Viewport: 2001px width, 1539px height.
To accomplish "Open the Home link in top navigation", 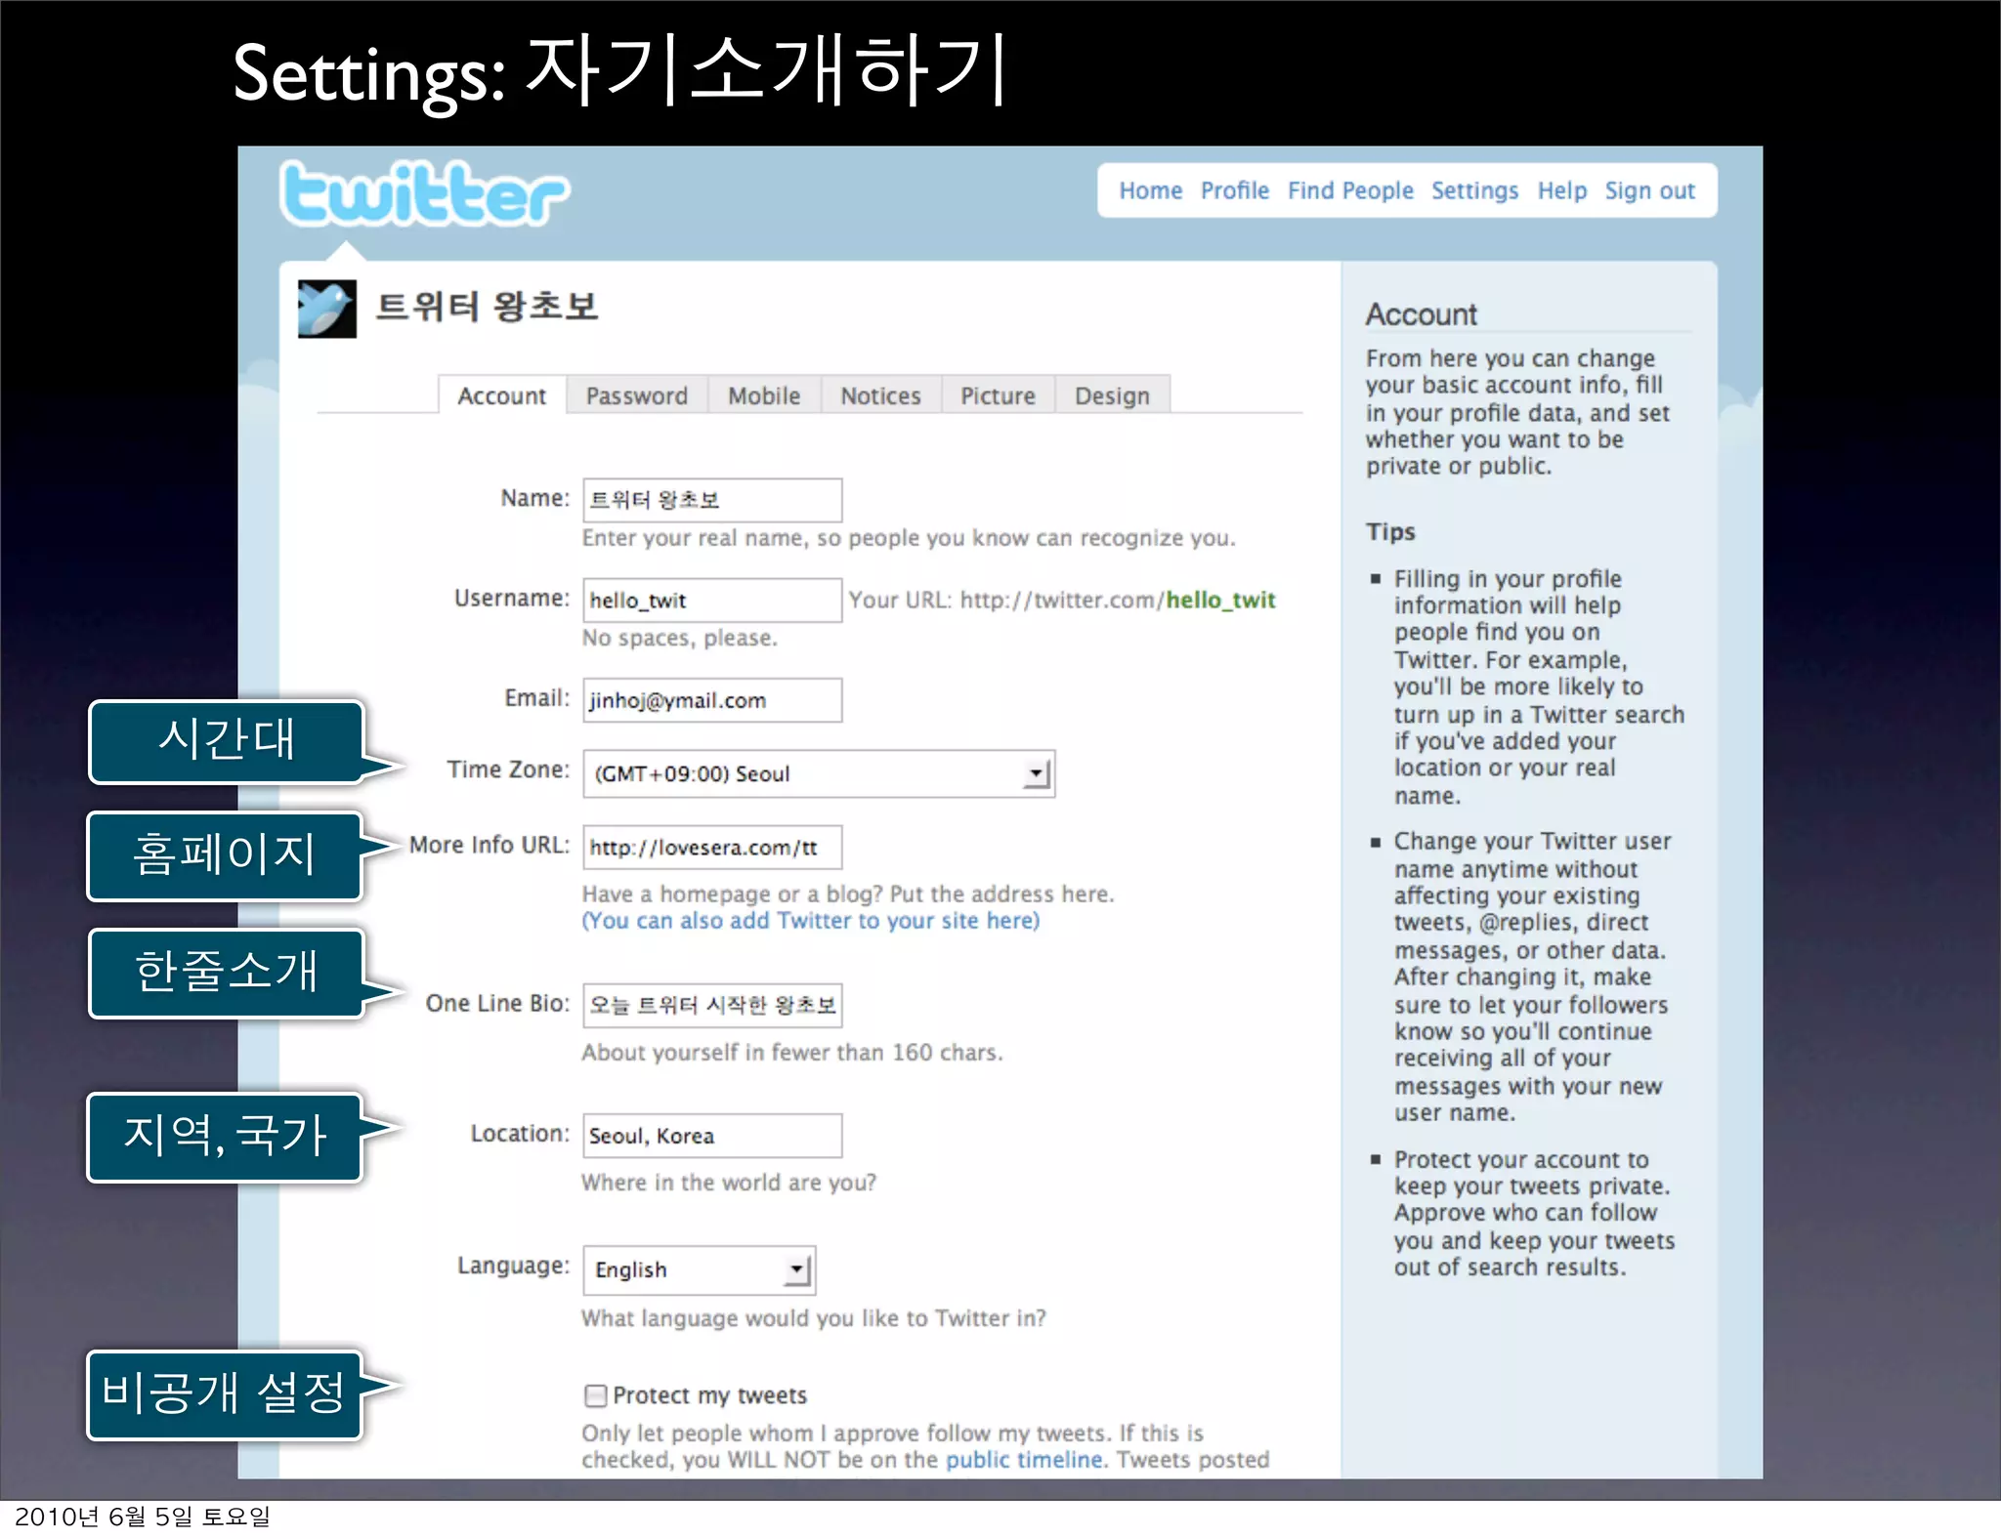I will 1150,190.
